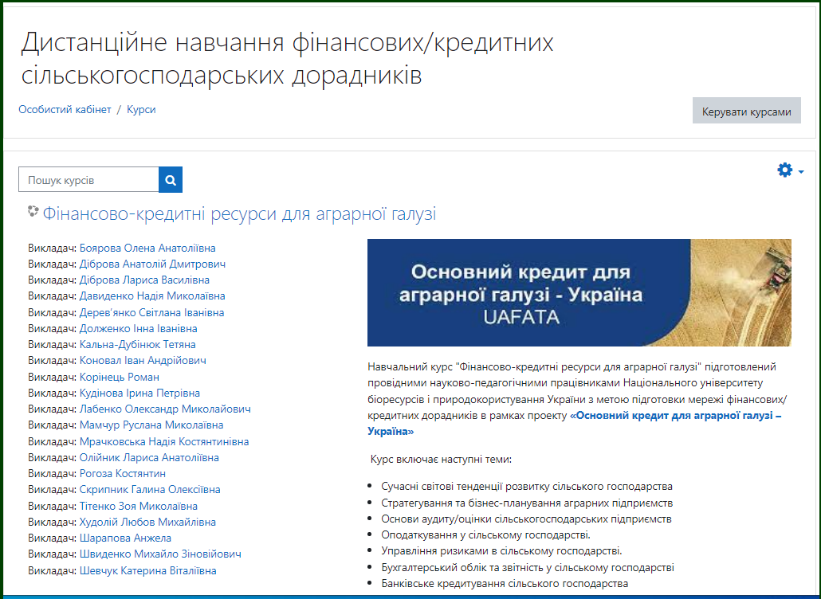Follow the «Основний кредит для аграрної галузі – Україна» project link
The width and height of the screenshot is (821, 599).
(676, 416)
